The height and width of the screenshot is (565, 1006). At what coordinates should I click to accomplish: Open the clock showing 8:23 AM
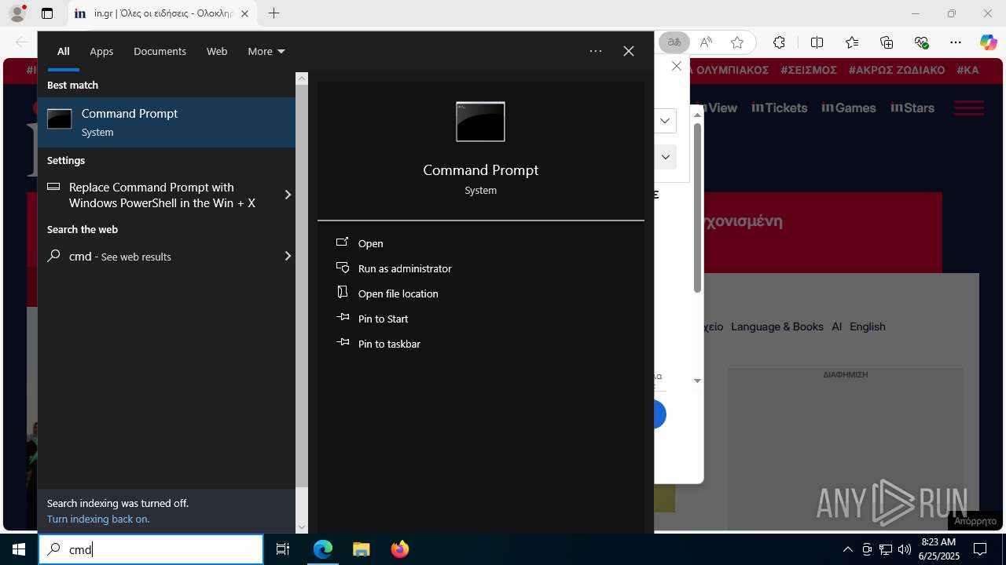[939, 549]
